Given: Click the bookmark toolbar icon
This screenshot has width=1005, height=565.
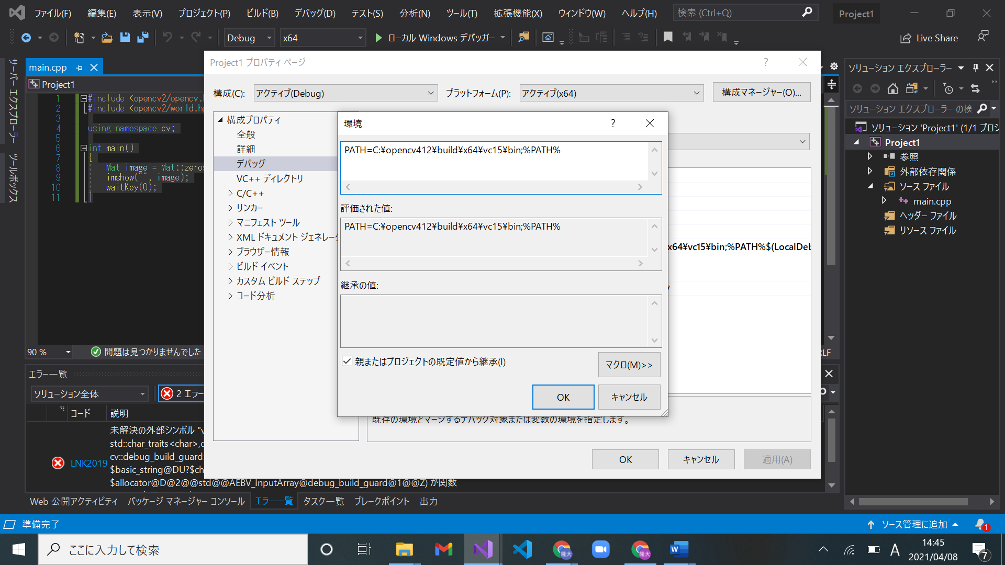Looking at the screenshot, I should click(x=668, y=37).
